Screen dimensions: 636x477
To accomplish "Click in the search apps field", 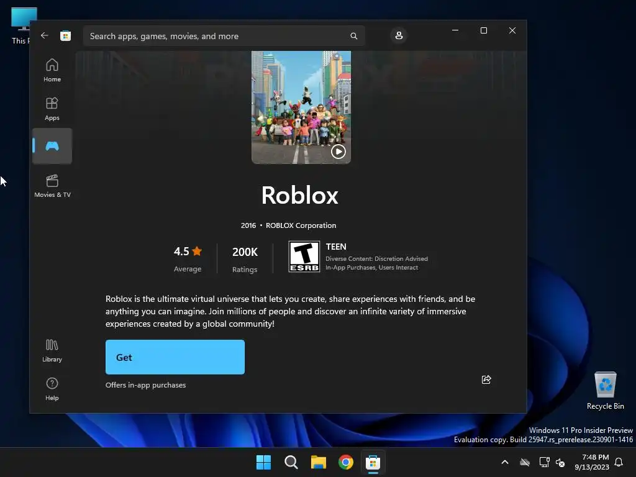I will (x=224, y=36).
